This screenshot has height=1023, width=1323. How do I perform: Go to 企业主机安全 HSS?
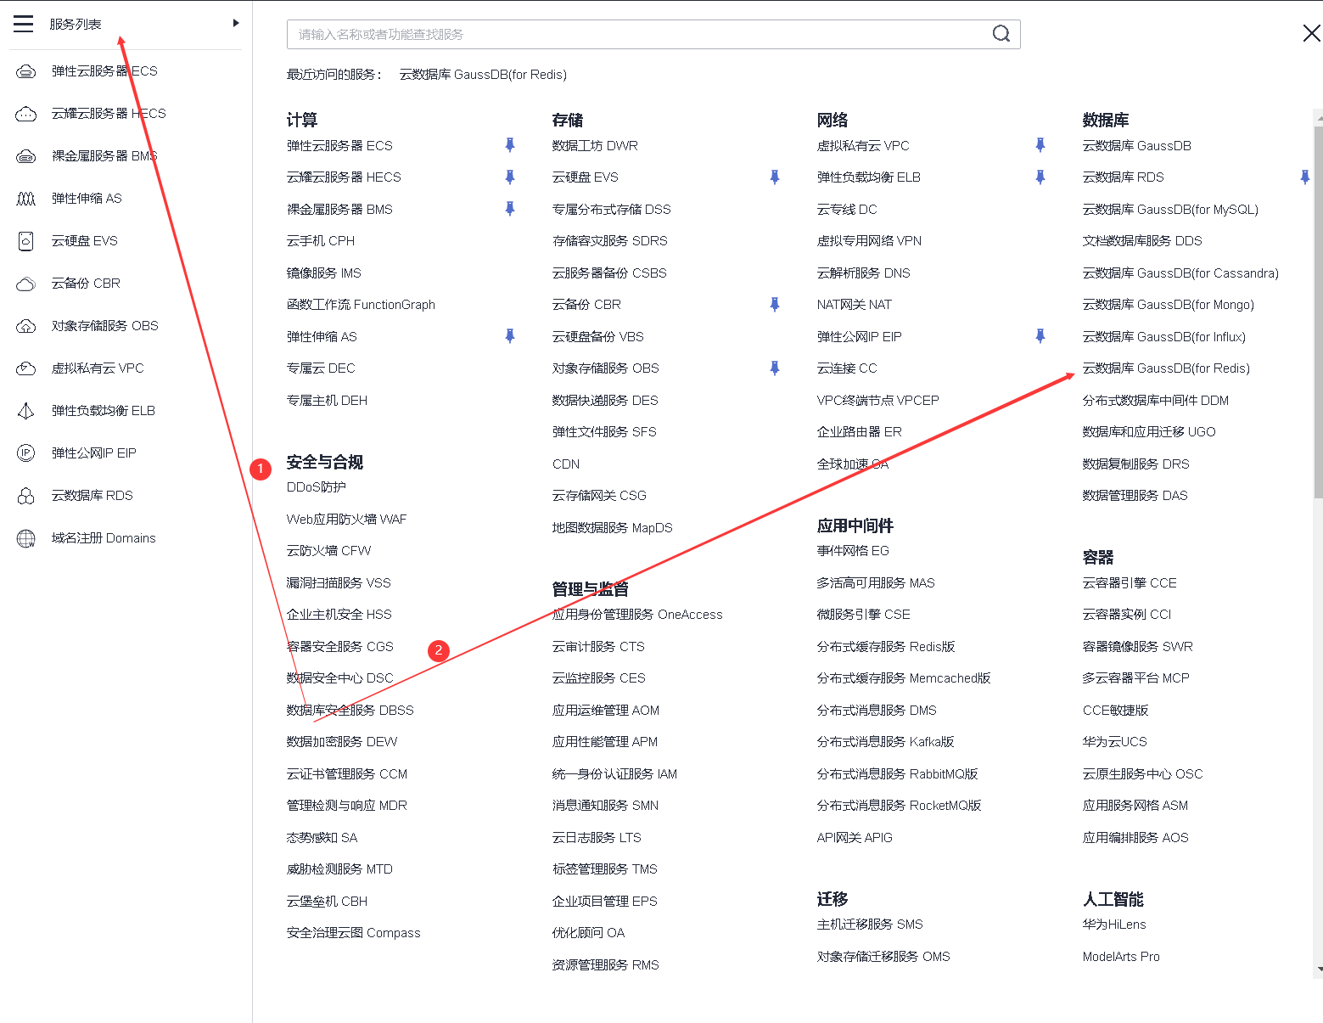(x=339, y=615)
